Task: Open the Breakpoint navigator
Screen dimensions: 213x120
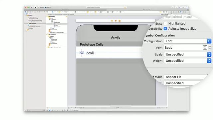Action: [42, 12]
